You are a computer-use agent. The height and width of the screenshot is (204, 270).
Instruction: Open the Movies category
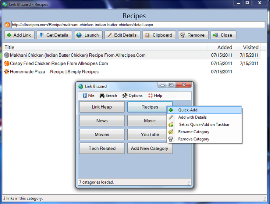tap(102, 135)
